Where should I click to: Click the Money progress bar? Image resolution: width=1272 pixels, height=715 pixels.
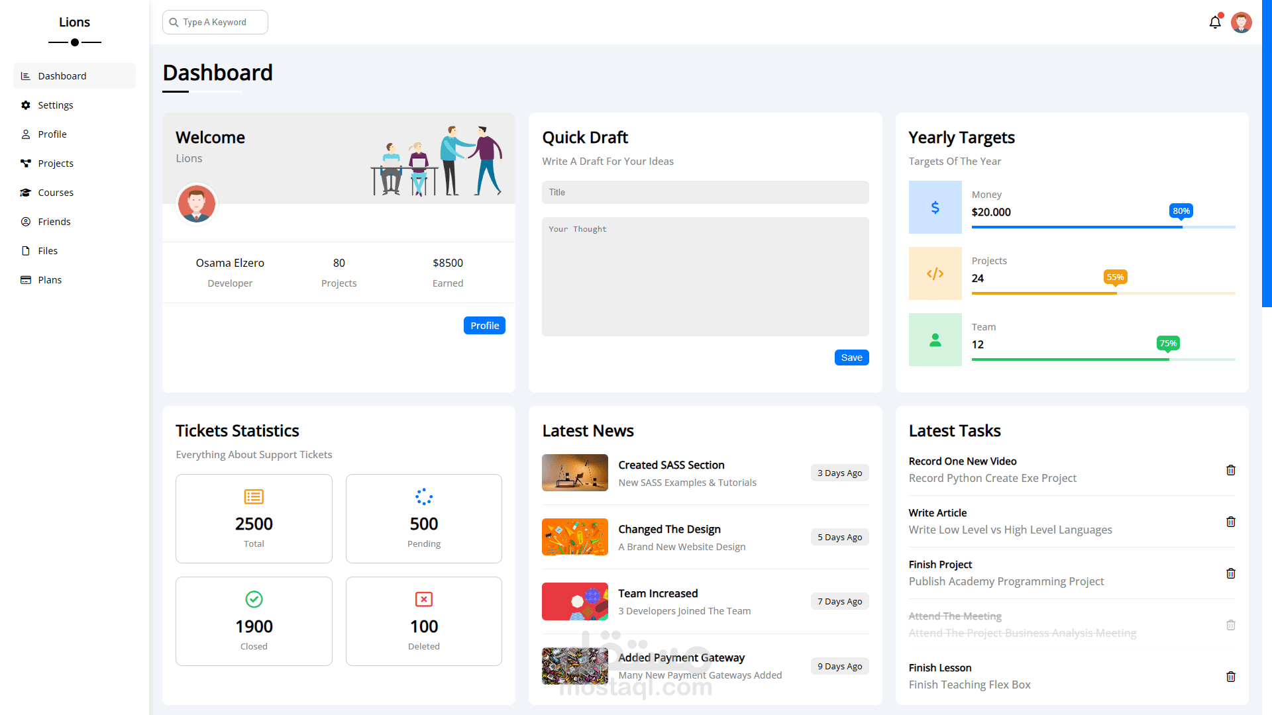[x=1103, y=227]
